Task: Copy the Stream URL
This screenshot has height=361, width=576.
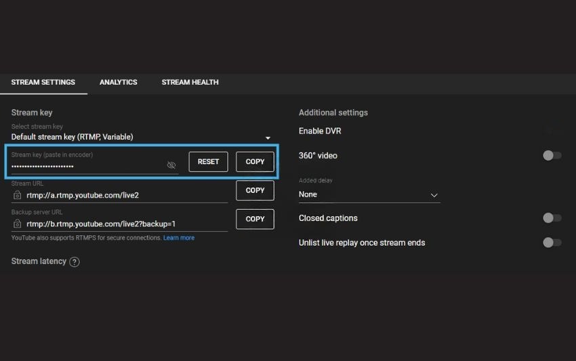Action: click(255, 190)
